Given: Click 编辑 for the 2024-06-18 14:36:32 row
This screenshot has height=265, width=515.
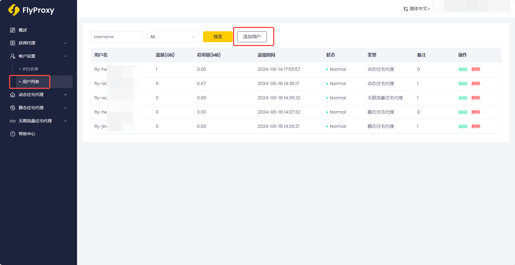Looking at the screenshot, I should [463, 98].
